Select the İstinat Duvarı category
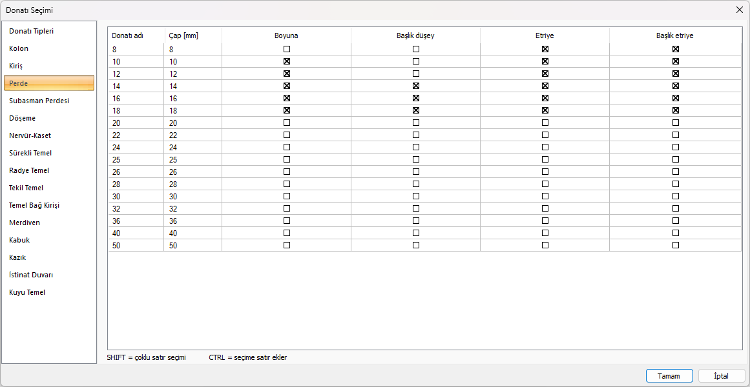The width and height of the screenshot is (750, 387). (31, 275)
